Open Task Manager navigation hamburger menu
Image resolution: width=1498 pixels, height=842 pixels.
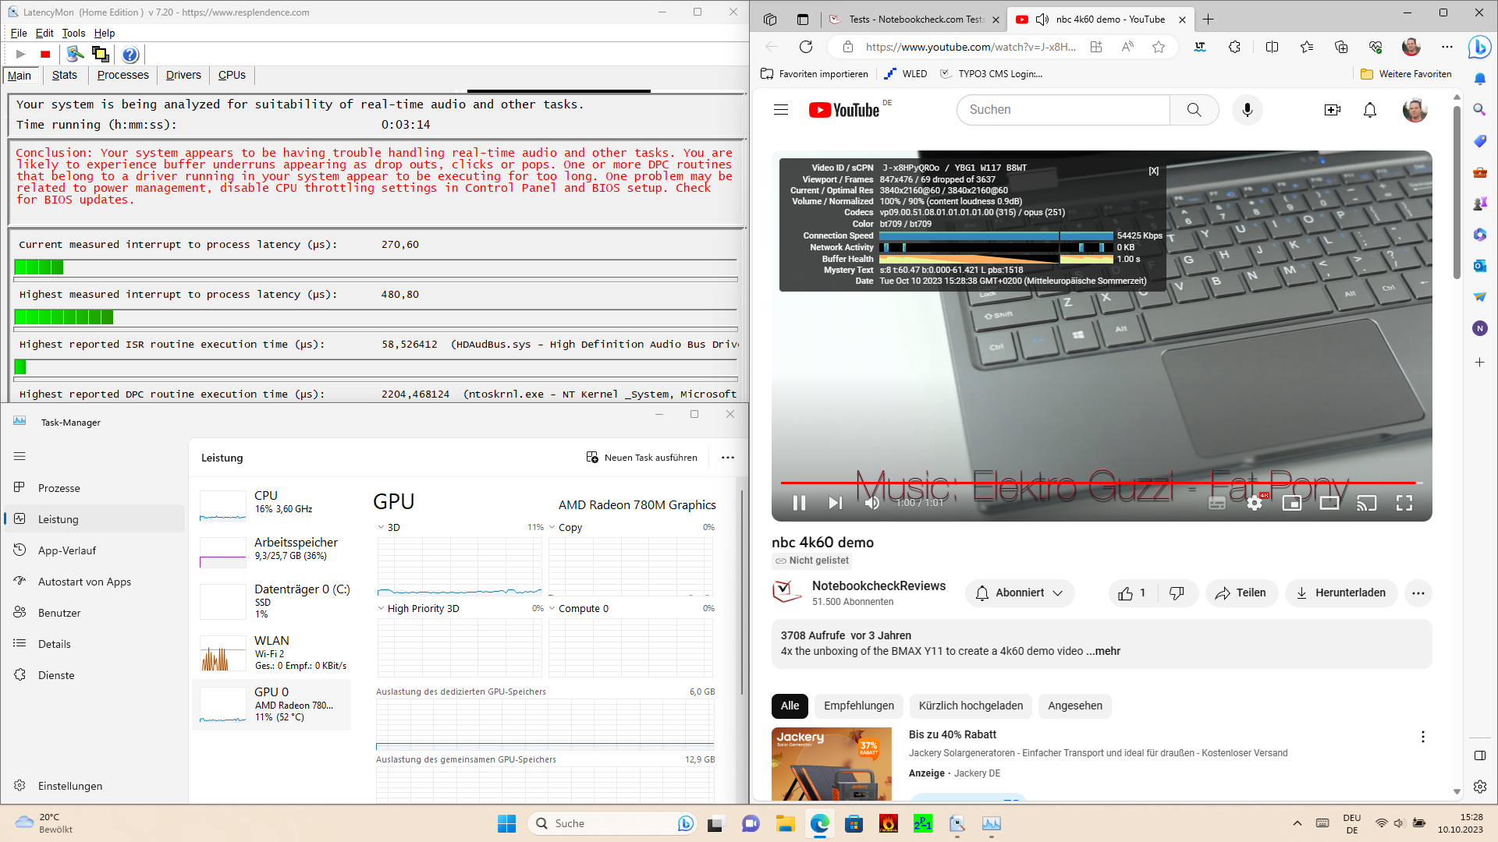20,456
